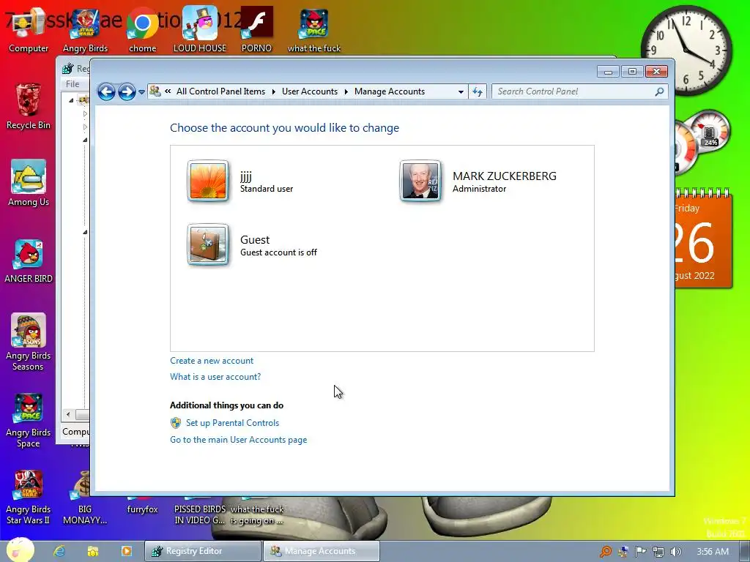Click the orange magnifier tray icon
The width and height of the screenshot is (750, 562).
[606, 552]
